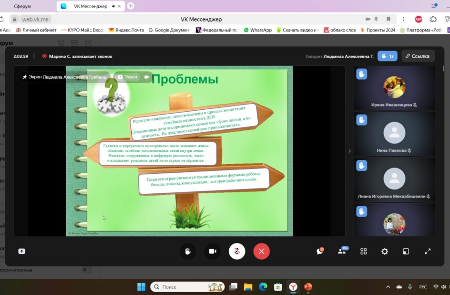Open call settings gear
Viewport: 450px width, 295px height.
(x=385, y=252)
